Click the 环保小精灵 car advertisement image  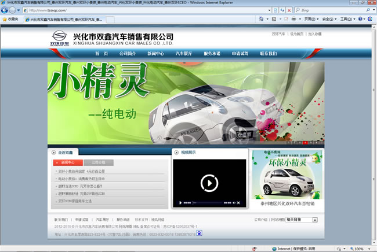point(287,175)
